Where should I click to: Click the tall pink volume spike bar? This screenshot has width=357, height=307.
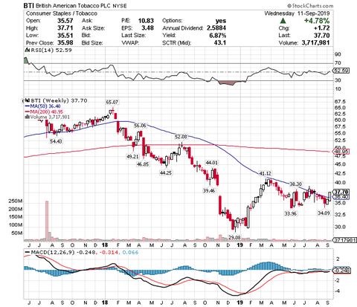47,221
